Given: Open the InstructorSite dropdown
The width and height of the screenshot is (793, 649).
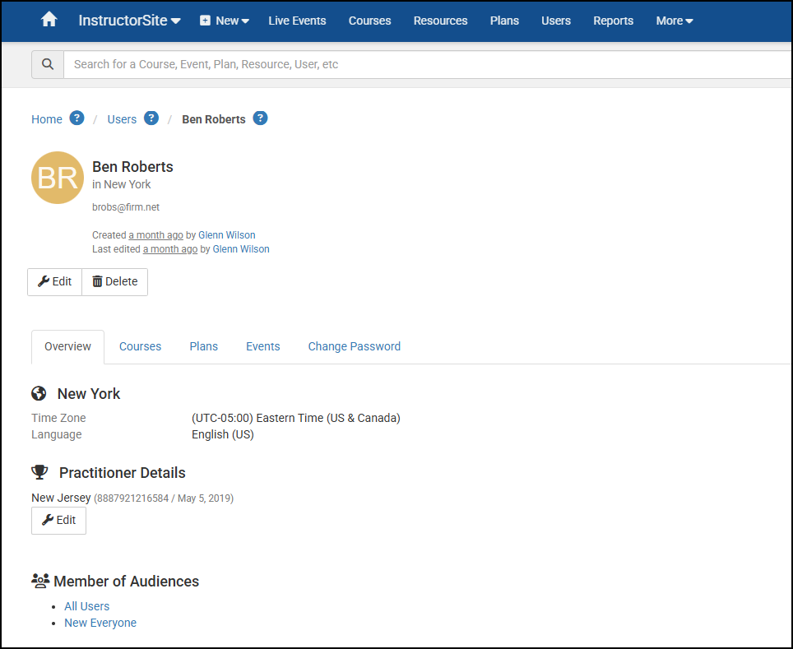Looking at the screenshot, I should (129, 21).
